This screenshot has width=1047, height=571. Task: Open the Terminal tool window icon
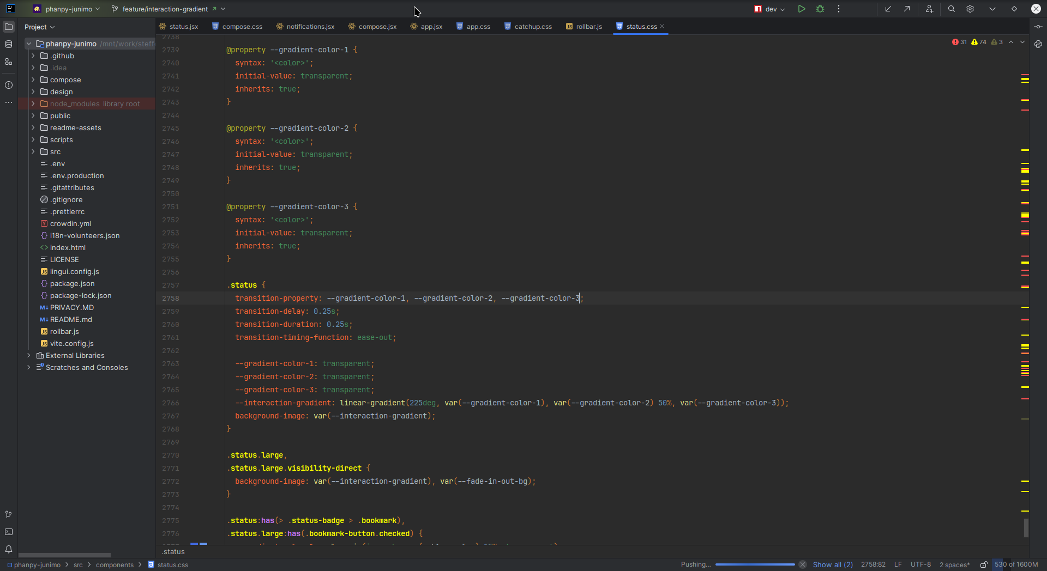[x=9, y=532]
